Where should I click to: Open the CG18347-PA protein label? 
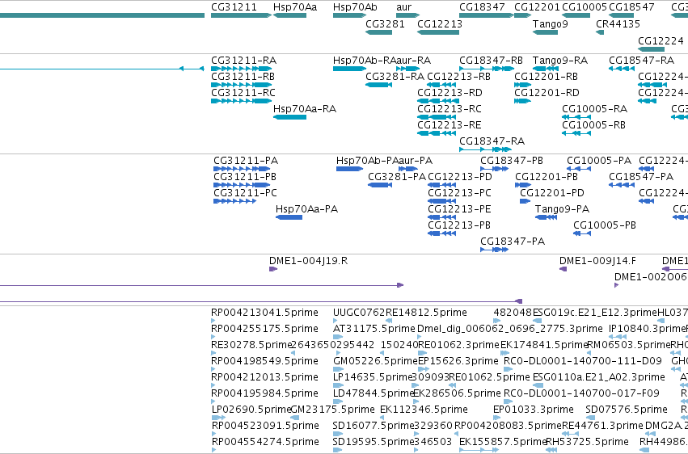point(513,242)
